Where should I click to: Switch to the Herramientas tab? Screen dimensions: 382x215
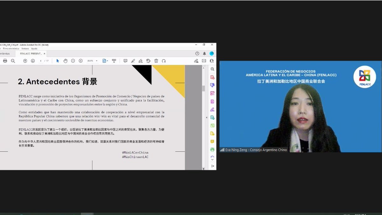(x=5, y=54)
